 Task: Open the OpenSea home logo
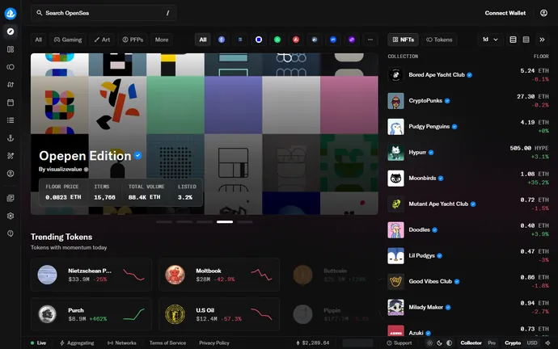[x=11, y=14]
